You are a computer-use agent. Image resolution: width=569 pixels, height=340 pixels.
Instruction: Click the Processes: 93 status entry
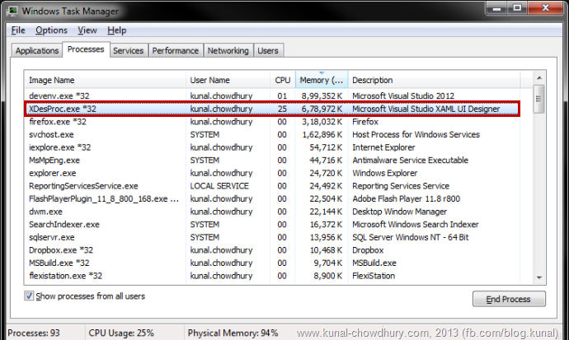(x=34, y=333)
